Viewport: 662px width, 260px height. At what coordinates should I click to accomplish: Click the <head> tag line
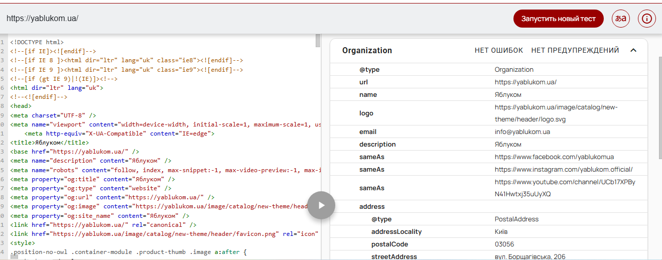click(x=21, y=106)
